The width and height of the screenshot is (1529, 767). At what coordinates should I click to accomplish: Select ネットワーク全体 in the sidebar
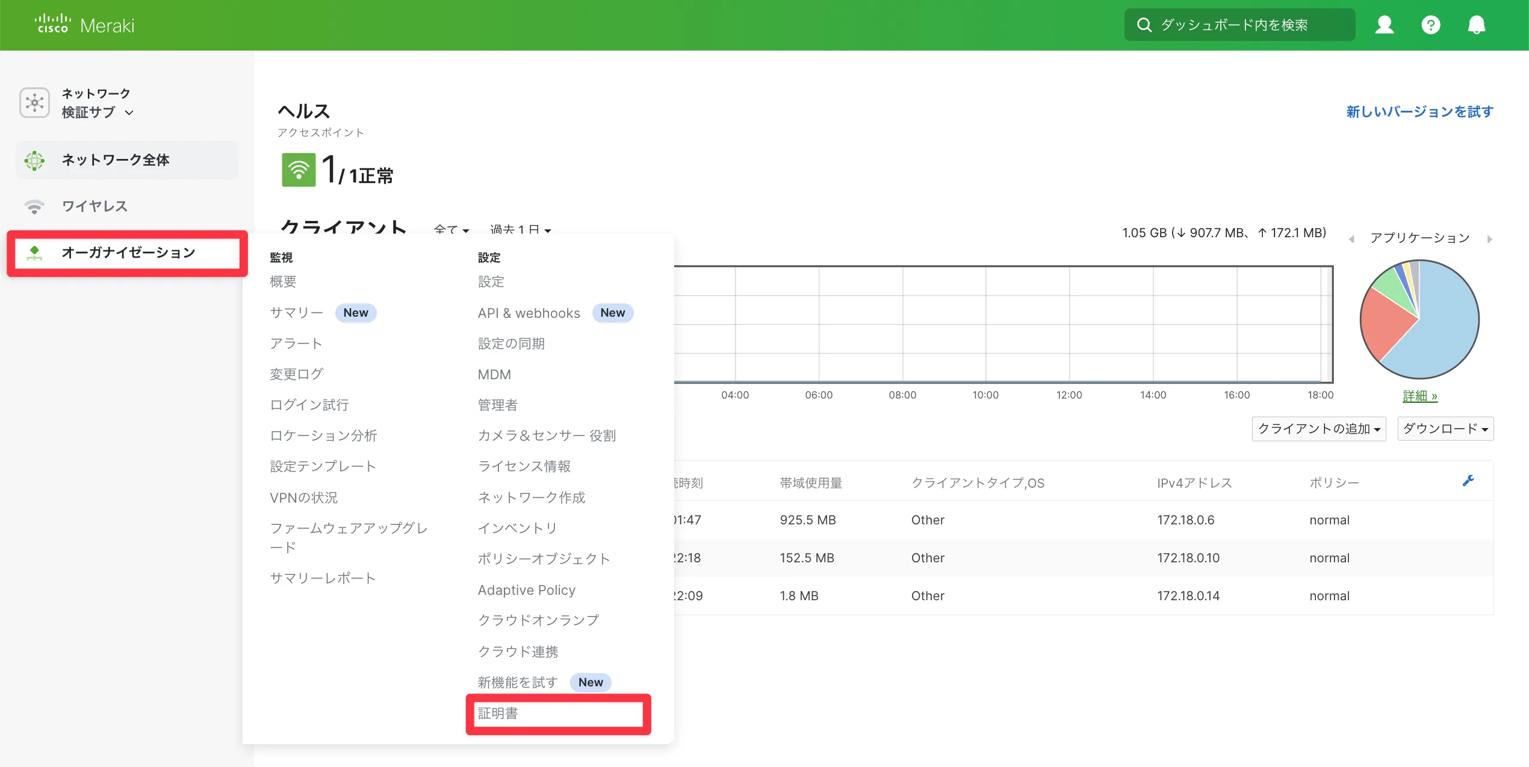[x=127, y=160]
